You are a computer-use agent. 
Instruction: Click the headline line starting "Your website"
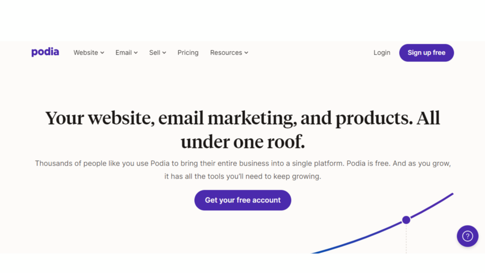coord(242,118)
